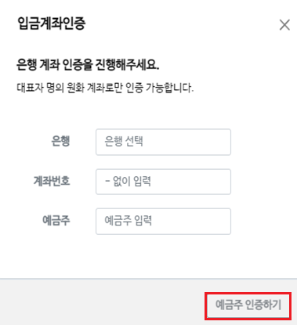
Task: Click the 예금주 인증하기 button
Action: tap(248, 306)
